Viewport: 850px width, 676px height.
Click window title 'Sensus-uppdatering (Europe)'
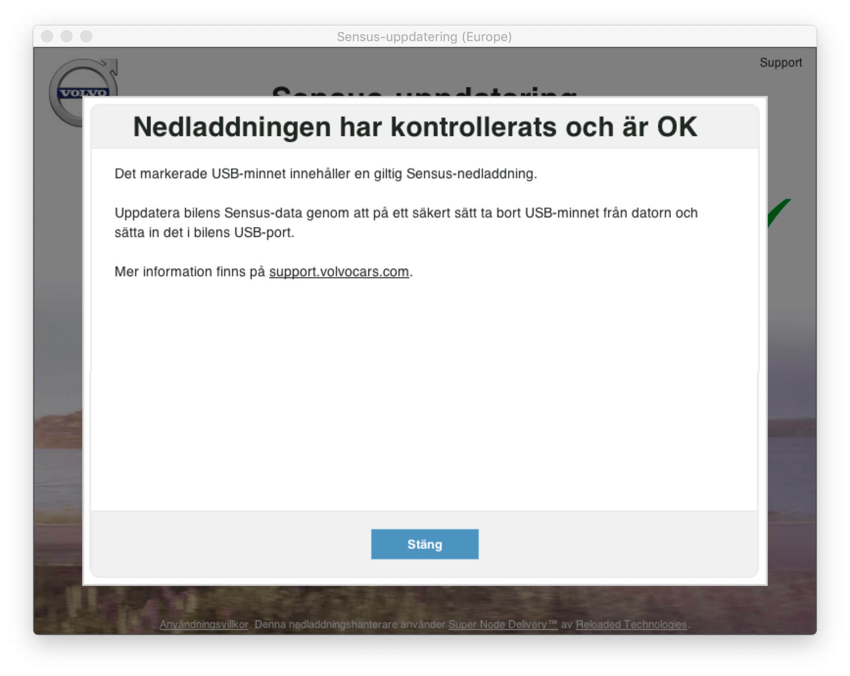[x=425, y=37]
